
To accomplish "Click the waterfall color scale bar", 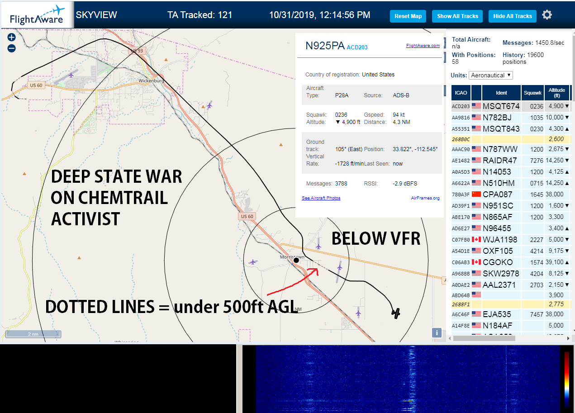I will pos(567,379).
